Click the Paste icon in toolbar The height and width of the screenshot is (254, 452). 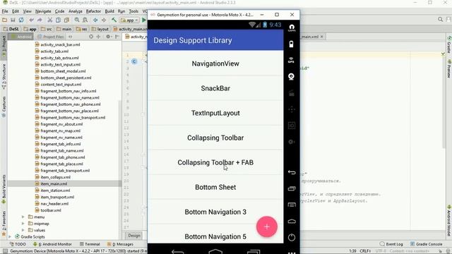pyautogui.click(x=66, y=20)
